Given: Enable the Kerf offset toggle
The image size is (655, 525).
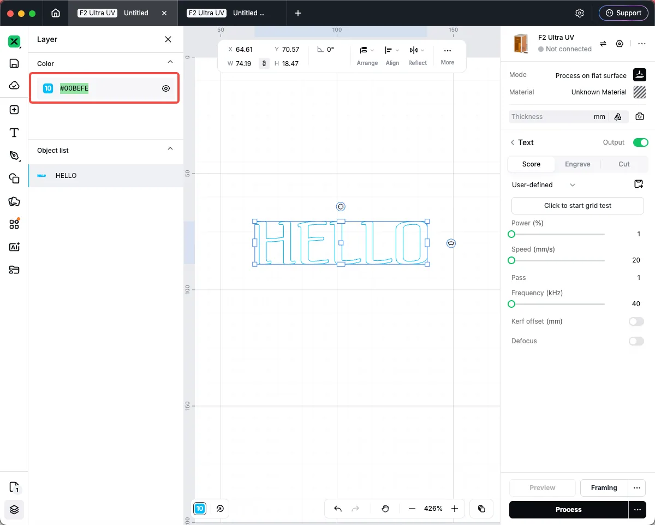Looking at the screenshot, I should 636,321.
